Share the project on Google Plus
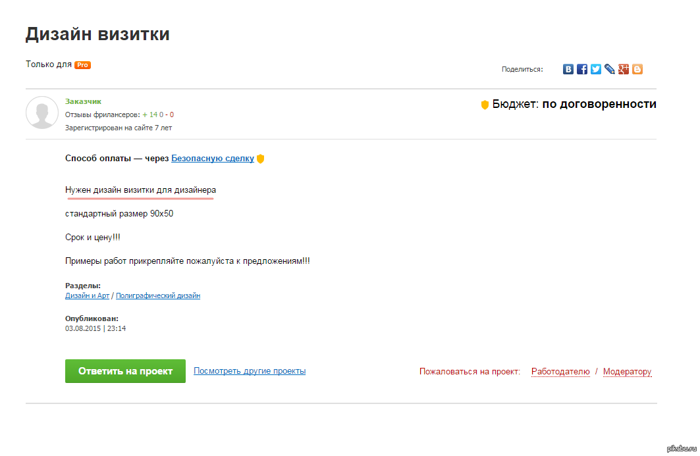Image resolution: width=700 pixels, height=456 pixels. [x=624, y=69]
